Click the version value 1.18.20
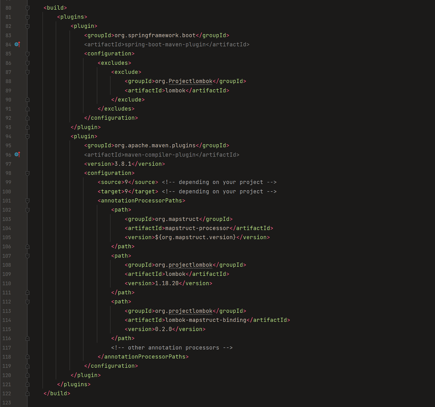The width and height of the screenshot is (435, 407). click(167, 283)
